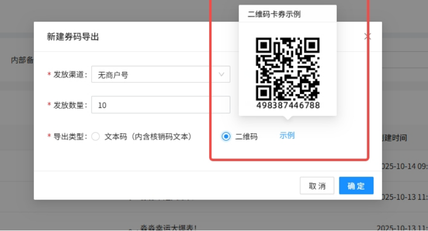Click the 新建券码导出 dialog title
Screen dimensions: 428x231
(73, 37)
